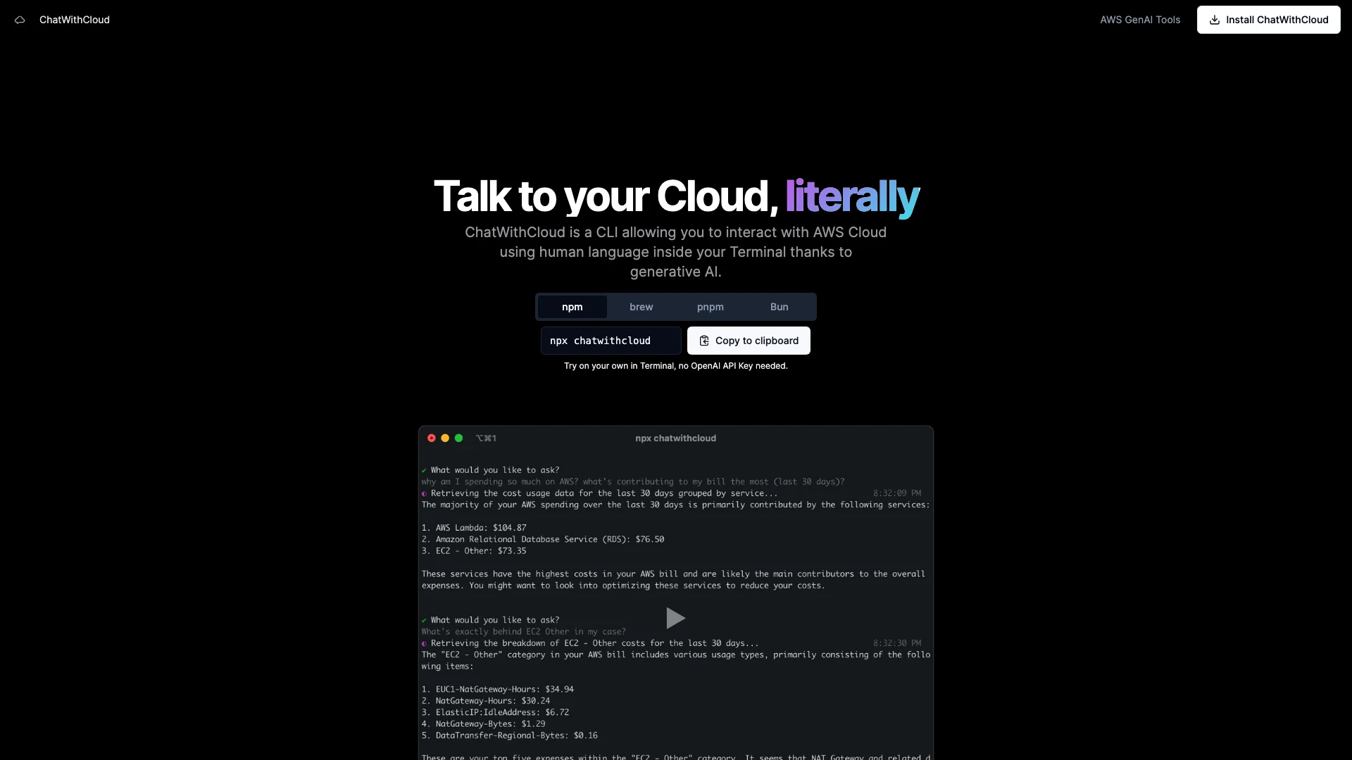
Task: Click the ChatWithCloud text logo link
Action: tap(74, 20)
